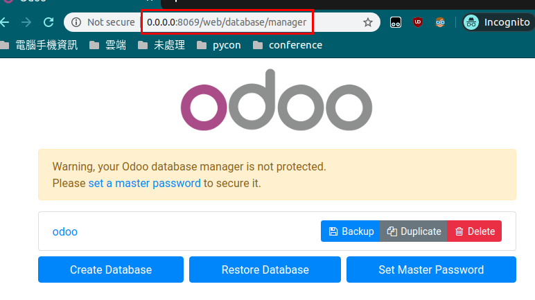Open the face-with-glasses extension icon
Screen dimensions: 535x300
point(440,23)
